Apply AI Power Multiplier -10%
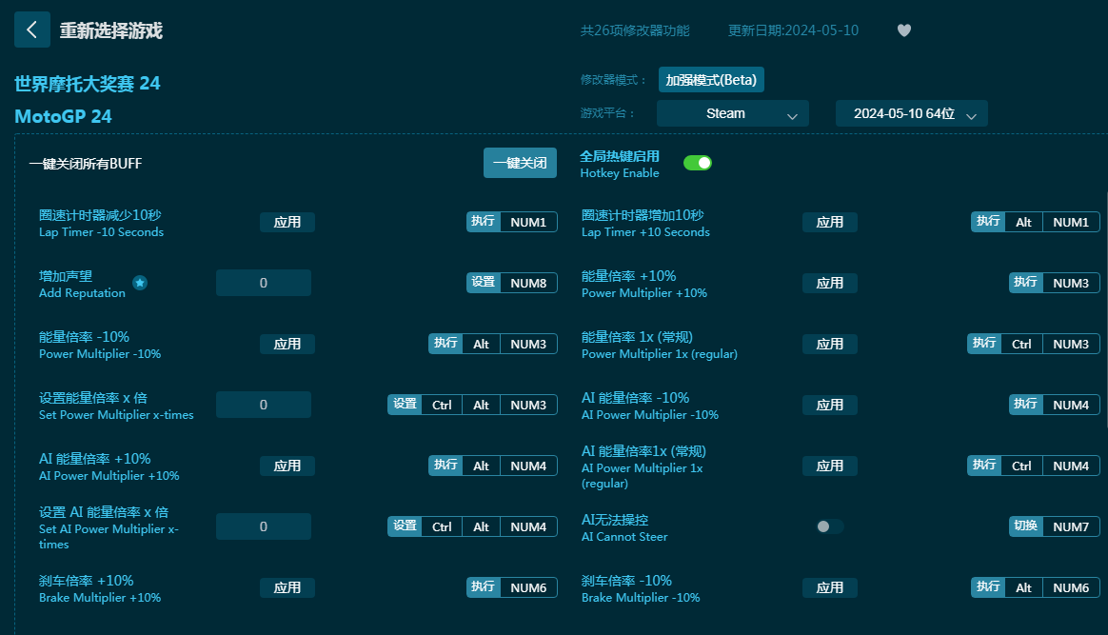 coord(830,405)
